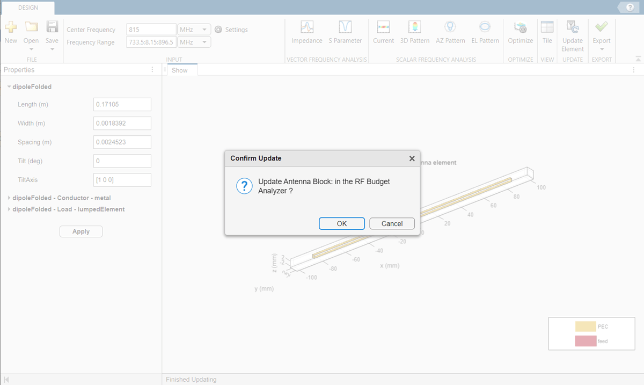The image size is (644, 385).
Task: Cancel the Confirm Update dialog
Action: tap(392, 223)
